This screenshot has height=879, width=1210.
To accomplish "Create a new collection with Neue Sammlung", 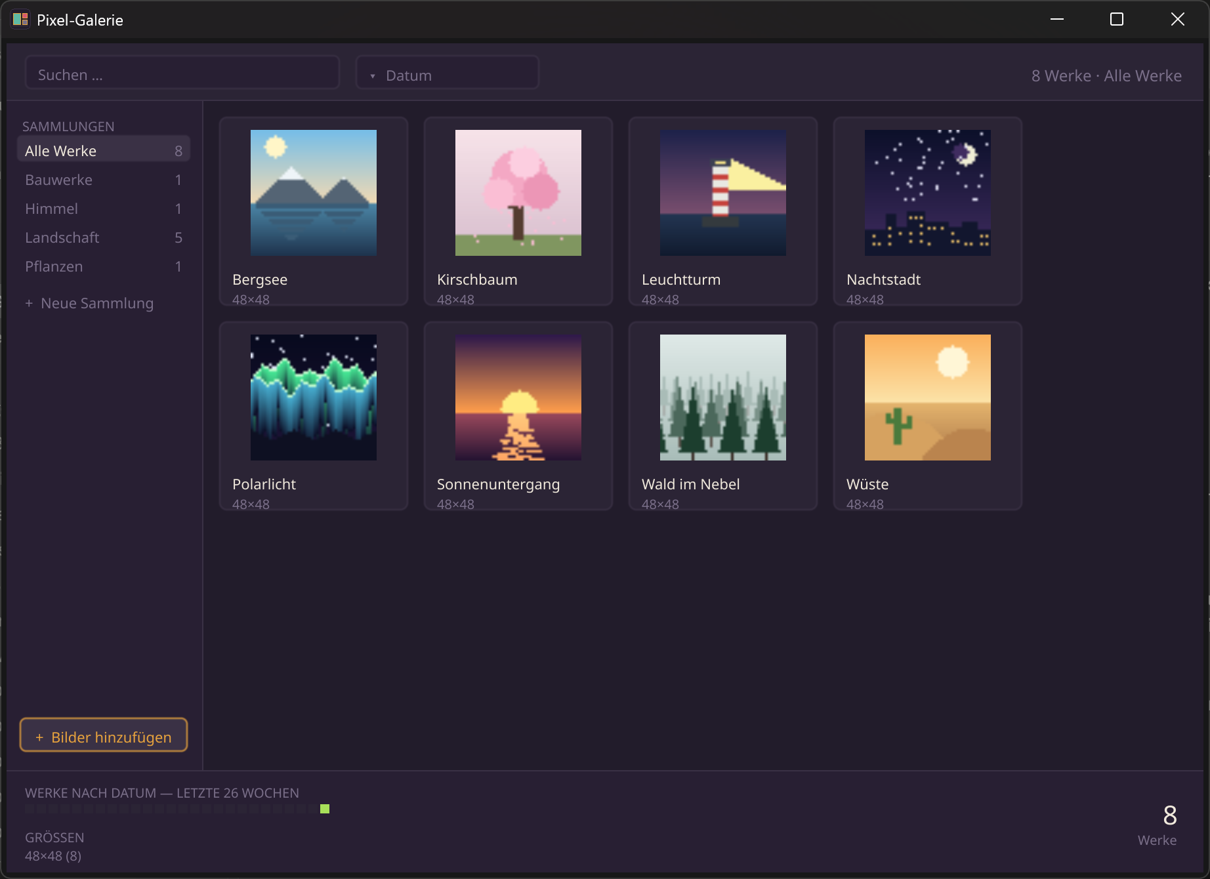I will (x=89, y=303).
